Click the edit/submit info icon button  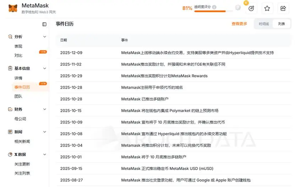(x=251, y=9)
